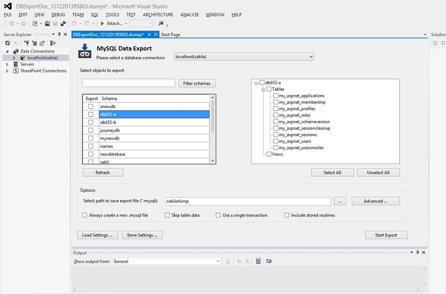This screenshot has height=294, width=446.
Task: Click the New Project toolbar icon
Action: click(x=35, y=23)
